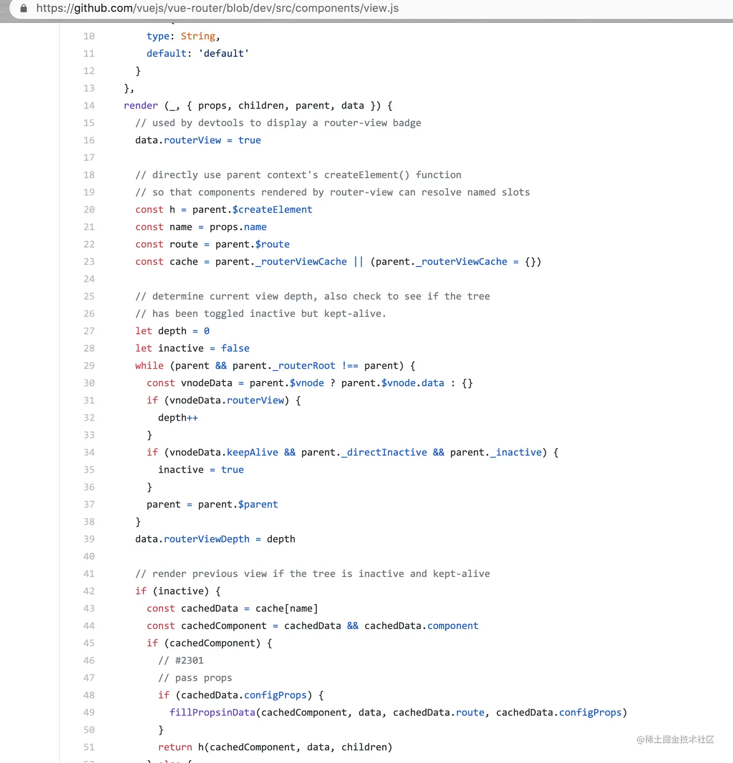Click '_routerRoot' on line 29
This screenshot has height=763, width=733.
click(x=304, y=366)
